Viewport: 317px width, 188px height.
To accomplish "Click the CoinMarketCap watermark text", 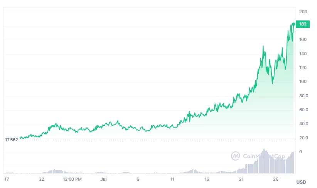I will [264, 156].
